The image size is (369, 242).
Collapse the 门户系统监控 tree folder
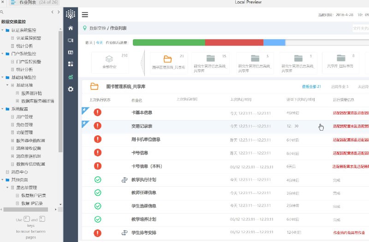[x=2, y=54]
